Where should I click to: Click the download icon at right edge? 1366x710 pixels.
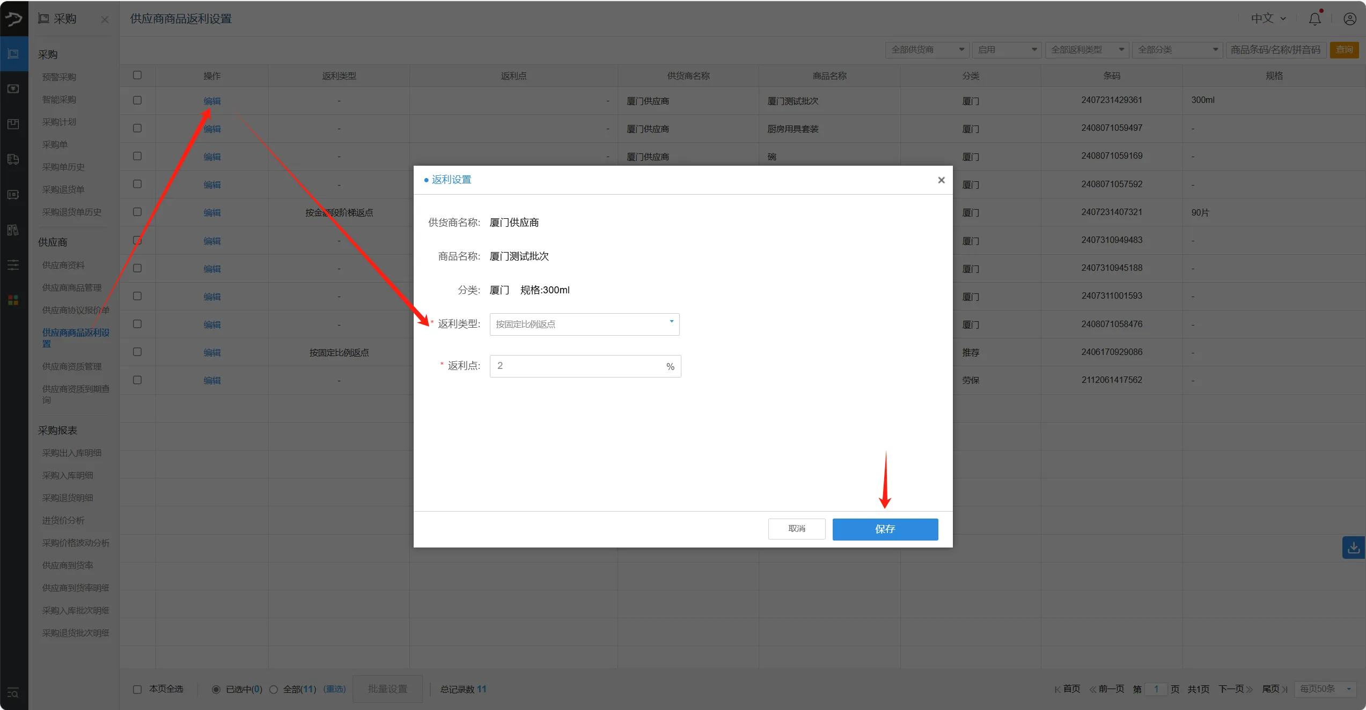click(1353, 548)
